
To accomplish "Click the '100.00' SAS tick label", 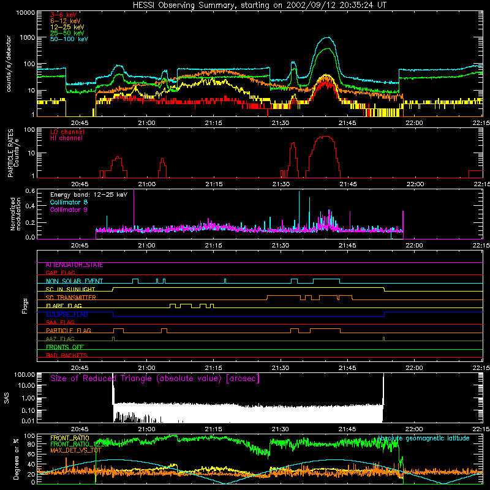I will [24, 375].
